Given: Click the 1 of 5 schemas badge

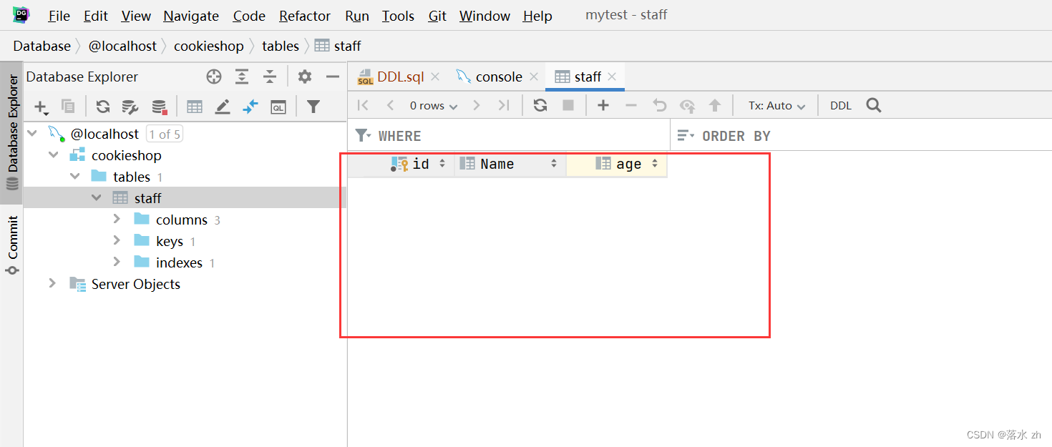Looking at the screenshot, I should coord(165,134).
